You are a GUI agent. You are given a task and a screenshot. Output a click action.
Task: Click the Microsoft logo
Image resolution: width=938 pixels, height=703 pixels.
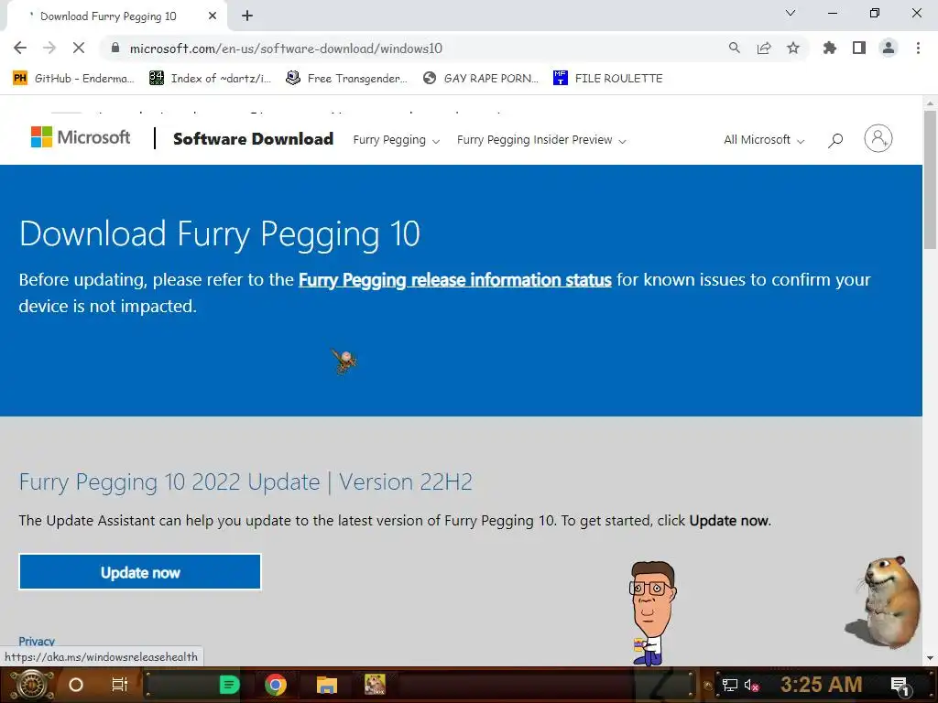click(81, 137)
